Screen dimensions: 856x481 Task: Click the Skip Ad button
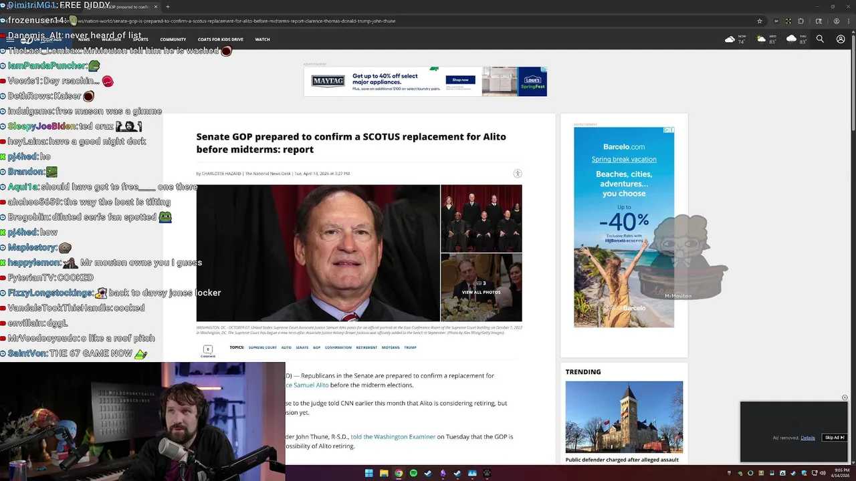[x=835, y=438]
